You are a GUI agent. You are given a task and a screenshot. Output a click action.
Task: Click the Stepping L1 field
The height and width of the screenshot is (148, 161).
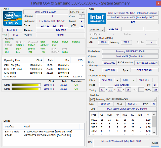point(52,16)
